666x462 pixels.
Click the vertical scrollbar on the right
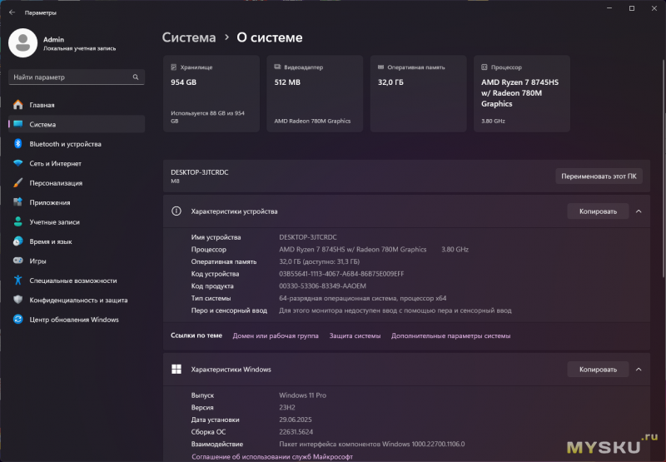[x=663, y=170]
